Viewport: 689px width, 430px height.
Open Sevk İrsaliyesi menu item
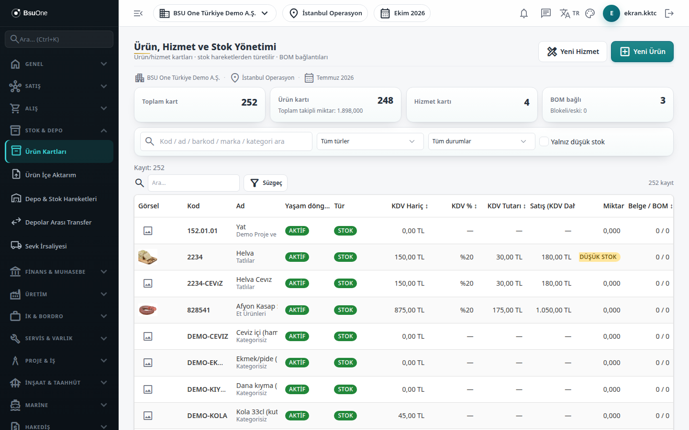pyautogui.click(x=59, y=246)
